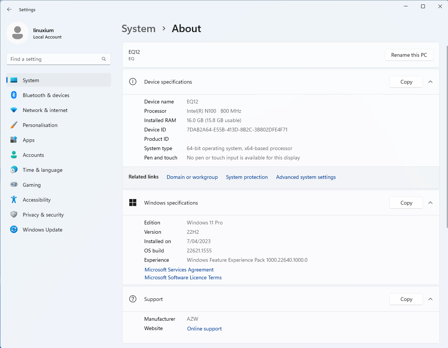Open Advanced system settings link
The width and height of the screenshot is (448, 348).
coord(306,177)
